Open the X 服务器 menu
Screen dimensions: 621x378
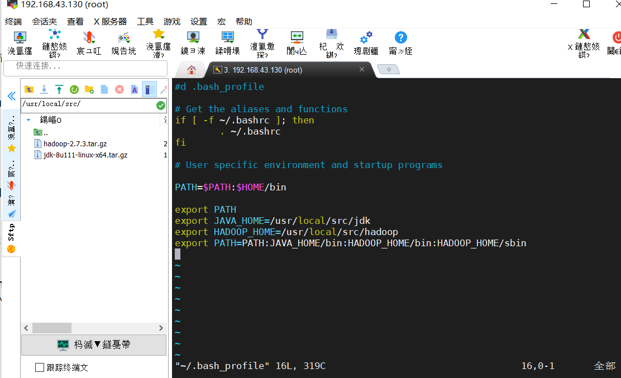point(110,21)
